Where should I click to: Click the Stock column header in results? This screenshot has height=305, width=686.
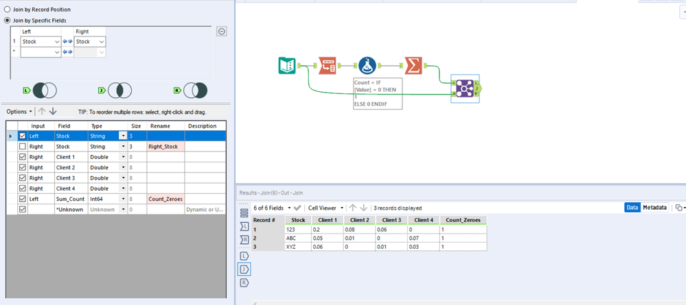[x=298, y=220]
